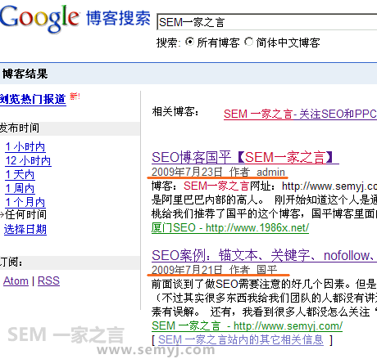Select the 简体中文博客 radio button
This screenshot has width=377, height=359.
coord(248,42)
